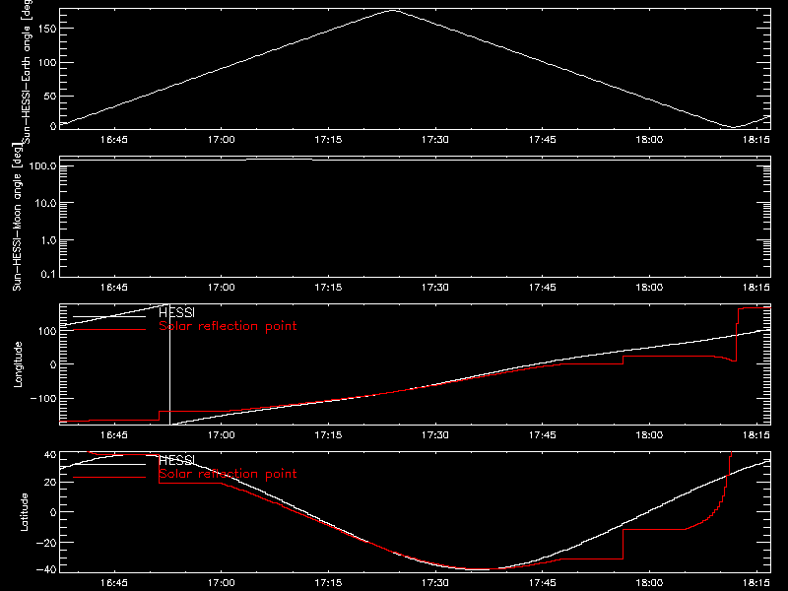Click the -40 tick on Latitude plot
Image resolution: width=788 pixels, height=591 pixels.
pos(46,569)
